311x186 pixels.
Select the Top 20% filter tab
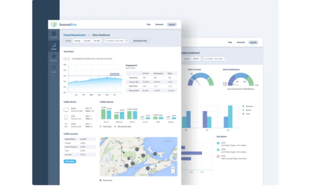96,41
